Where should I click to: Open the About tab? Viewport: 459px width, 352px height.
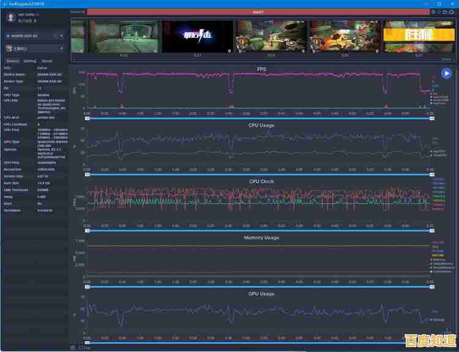pos(47,61)
